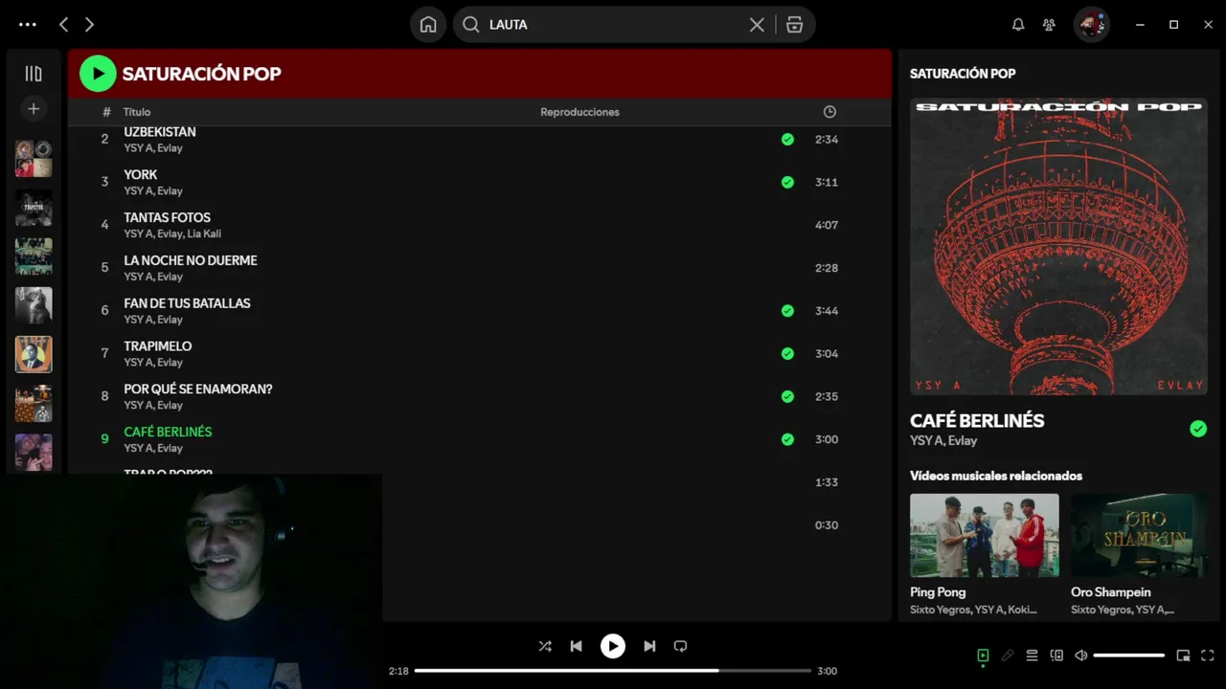Open the three-dots app menu
Image resolution: width=1226 pixels, height=689 pixels.
28,25
